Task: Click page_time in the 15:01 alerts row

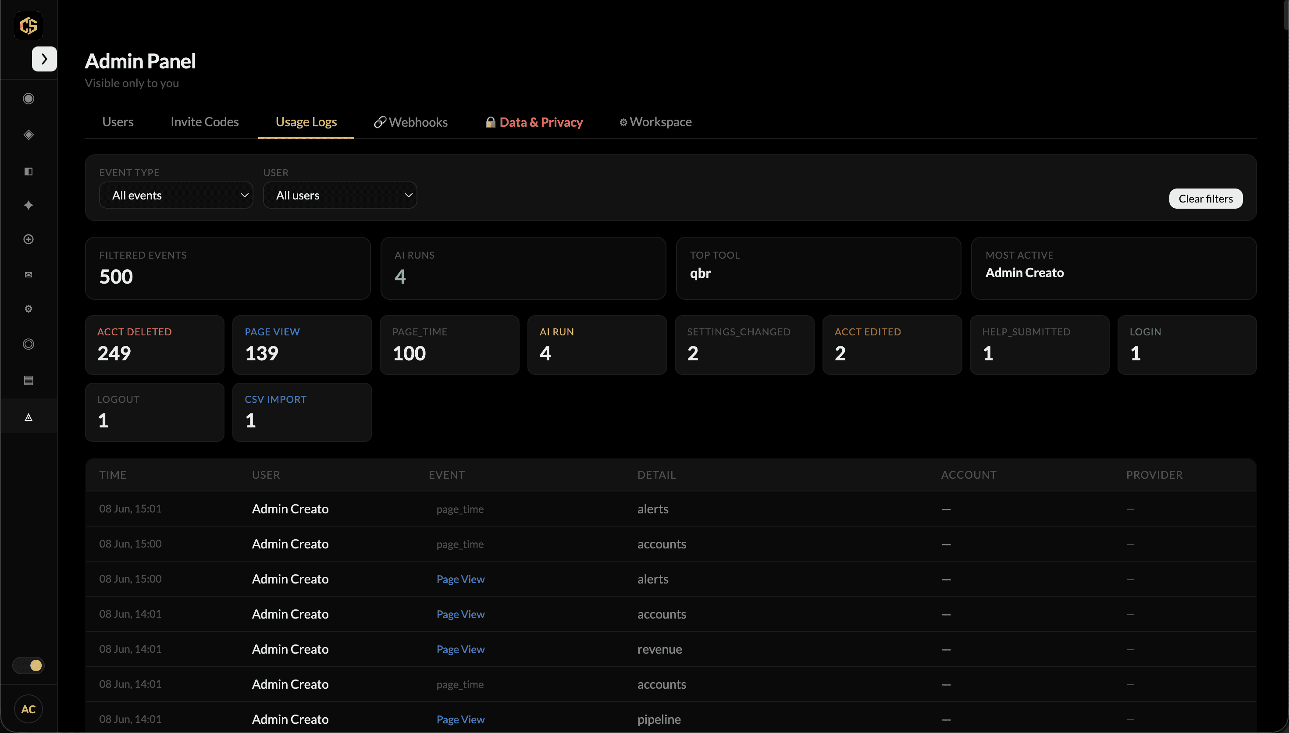Action: (460, 509)
